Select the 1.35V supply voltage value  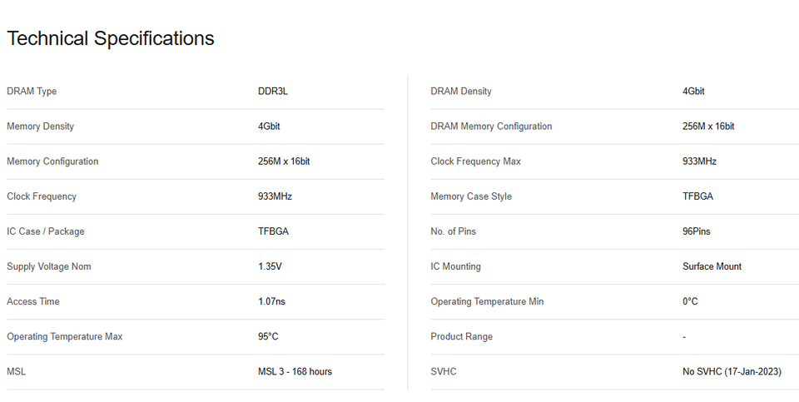click(x=270, y=266)
